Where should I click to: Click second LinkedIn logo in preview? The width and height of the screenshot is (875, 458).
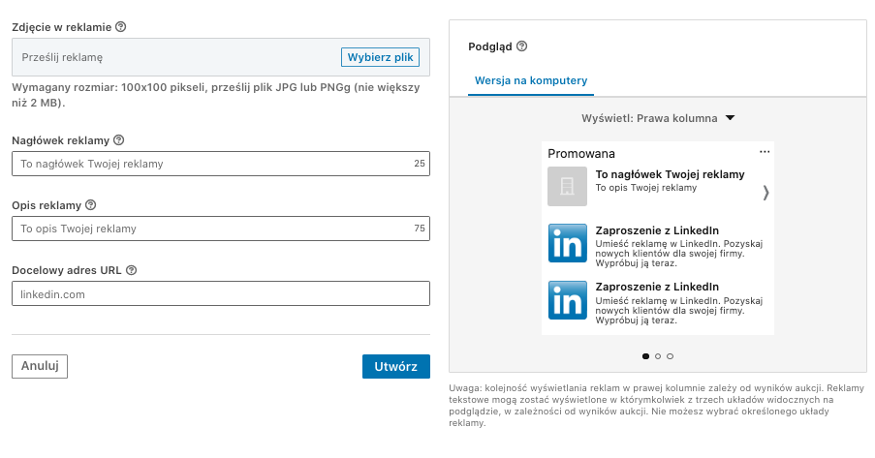[567, 299]
